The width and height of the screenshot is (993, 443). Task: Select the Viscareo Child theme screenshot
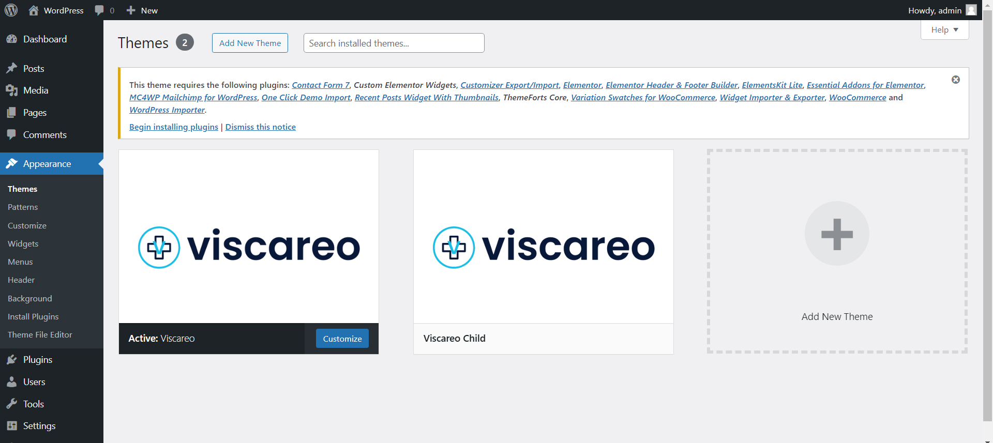coord(544,237)
